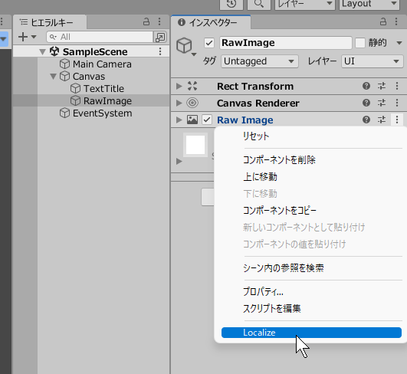Open Raw Image three-dot options menu
Screen dimensions: 407x374
(397, 120)
